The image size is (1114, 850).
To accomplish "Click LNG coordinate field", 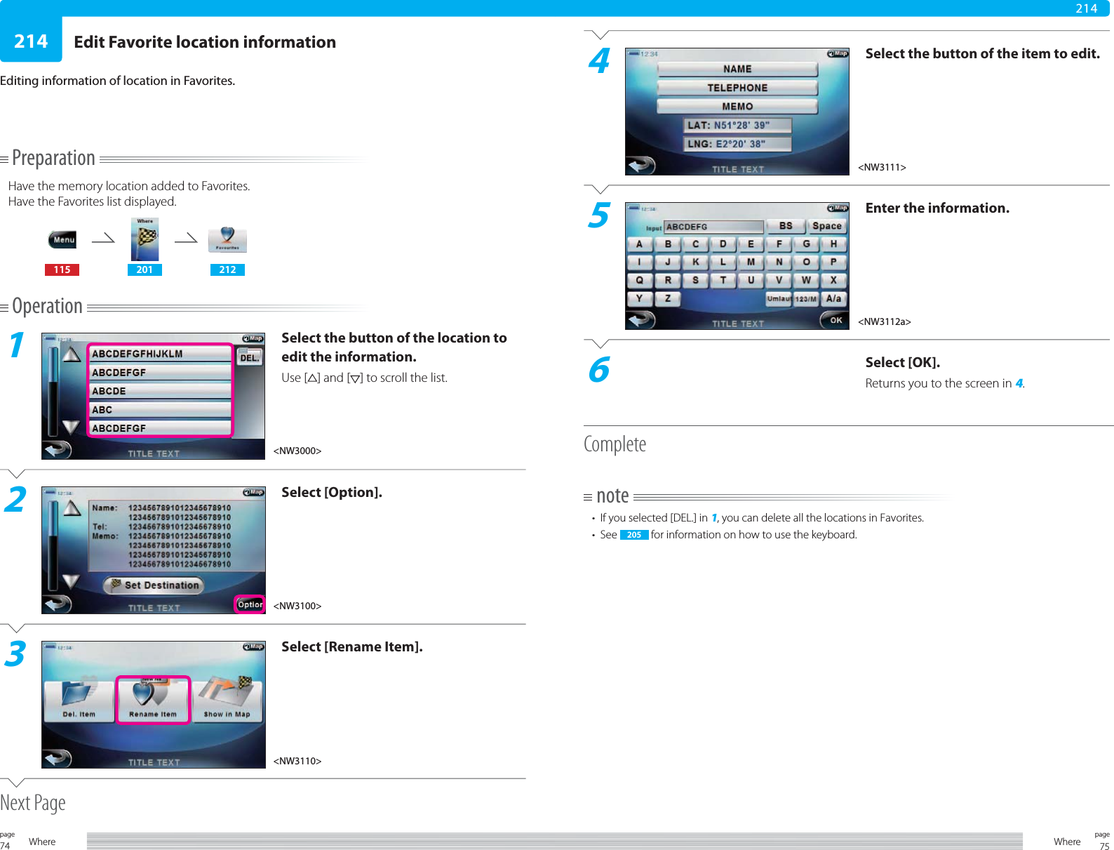I will pyautogui.click(x=737, y=144).
